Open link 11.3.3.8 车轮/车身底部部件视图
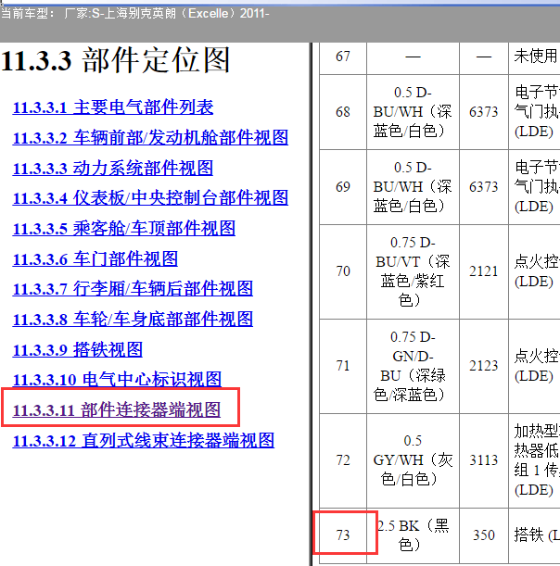 pyautogui.click(x=133, y=319)
